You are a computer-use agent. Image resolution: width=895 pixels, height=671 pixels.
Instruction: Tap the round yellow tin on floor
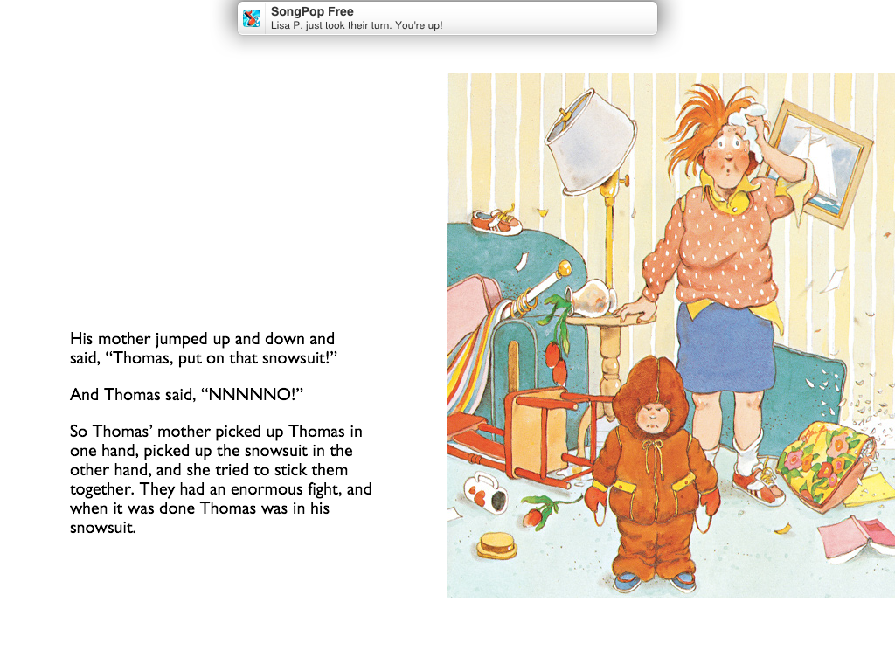tap(496, 545)
